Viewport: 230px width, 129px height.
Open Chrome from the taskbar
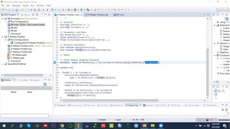point(62,126)
